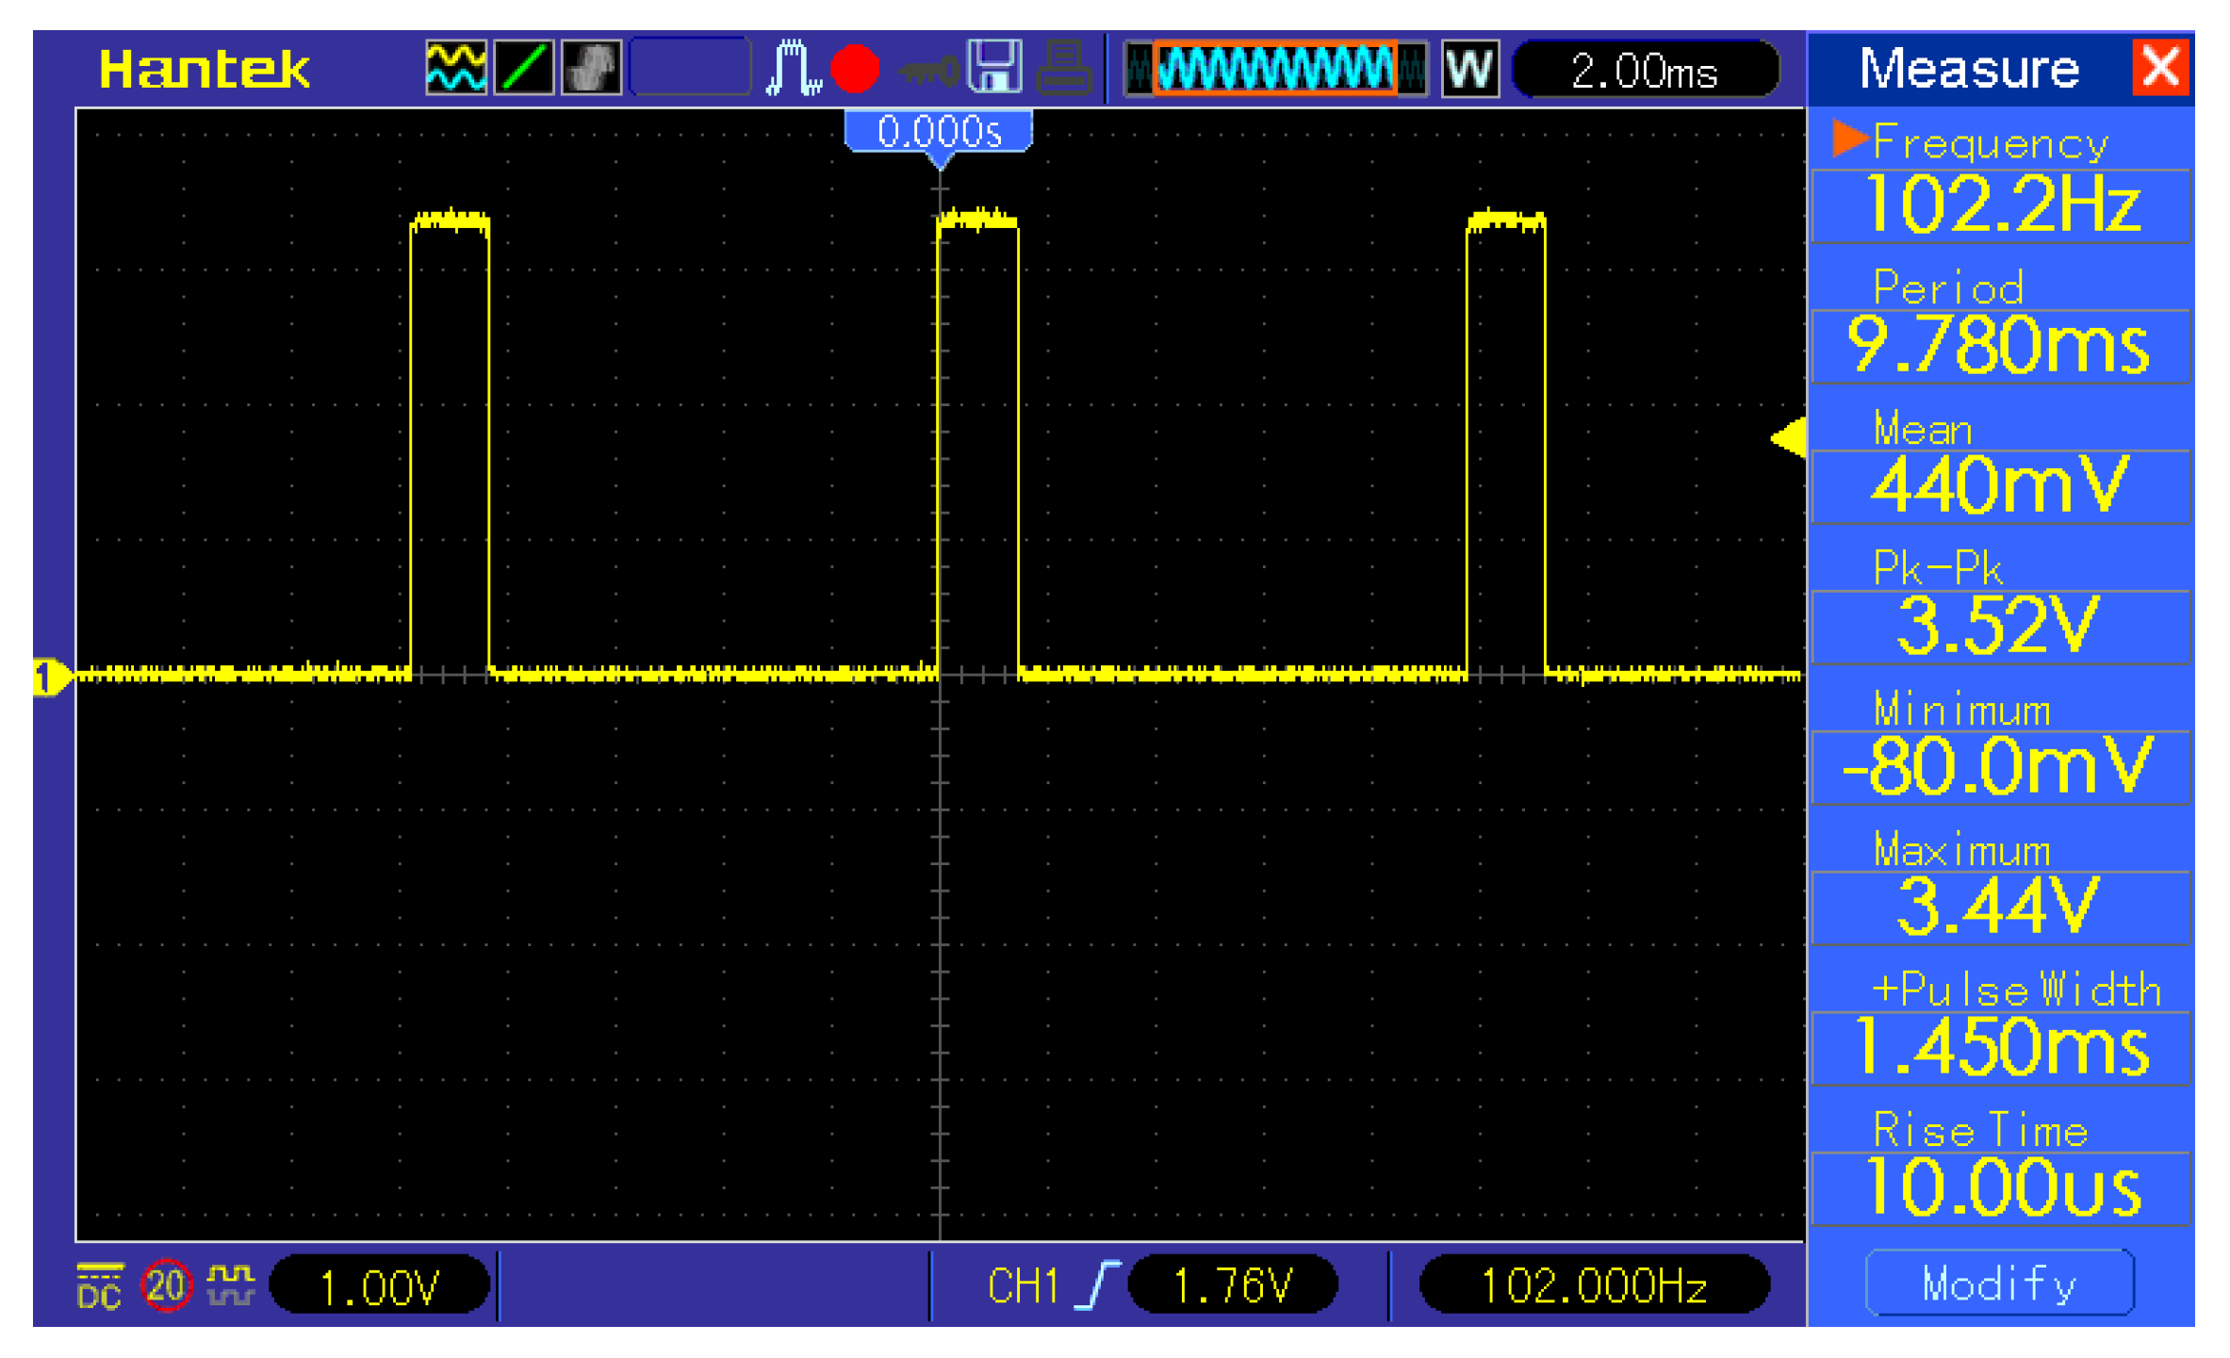
Task: Click the 102.000Hz frequency counter readout
Action: [x=1594, y=1285]
